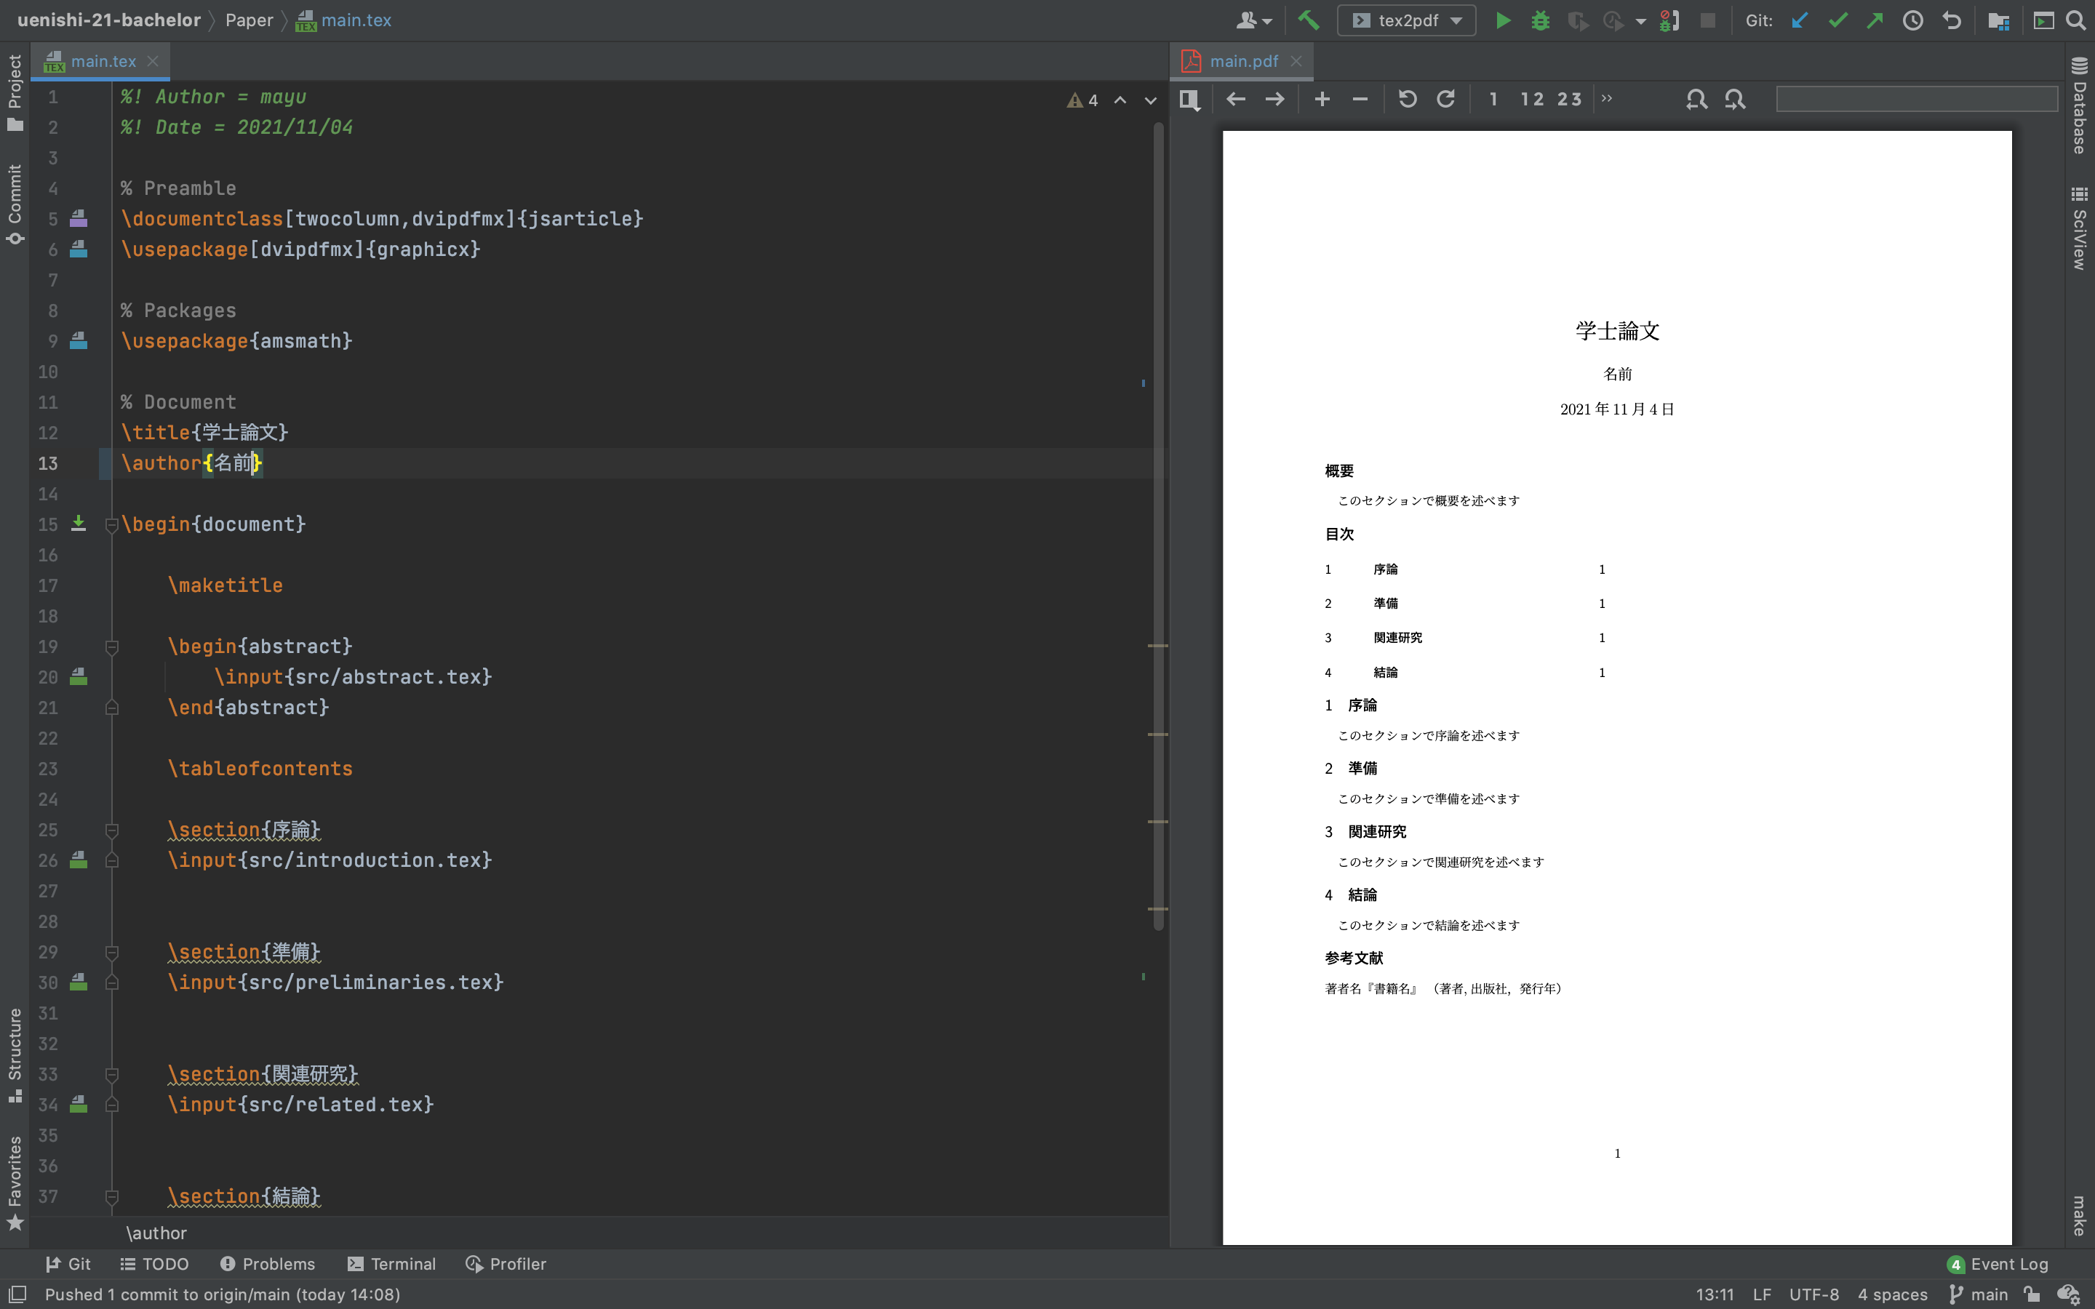Open Search Everywhere with the magnifier icon
Image resolution: width=2095 pixels, height=1309 pixels.
(x=2075, y=20)
